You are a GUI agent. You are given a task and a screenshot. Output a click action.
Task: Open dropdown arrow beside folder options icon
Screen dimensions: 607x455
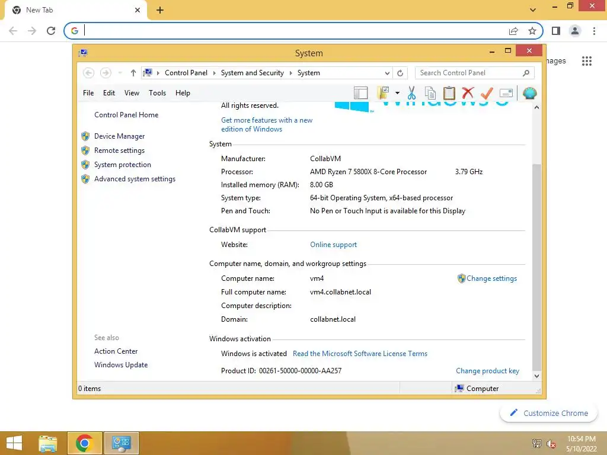pos(397,93)
